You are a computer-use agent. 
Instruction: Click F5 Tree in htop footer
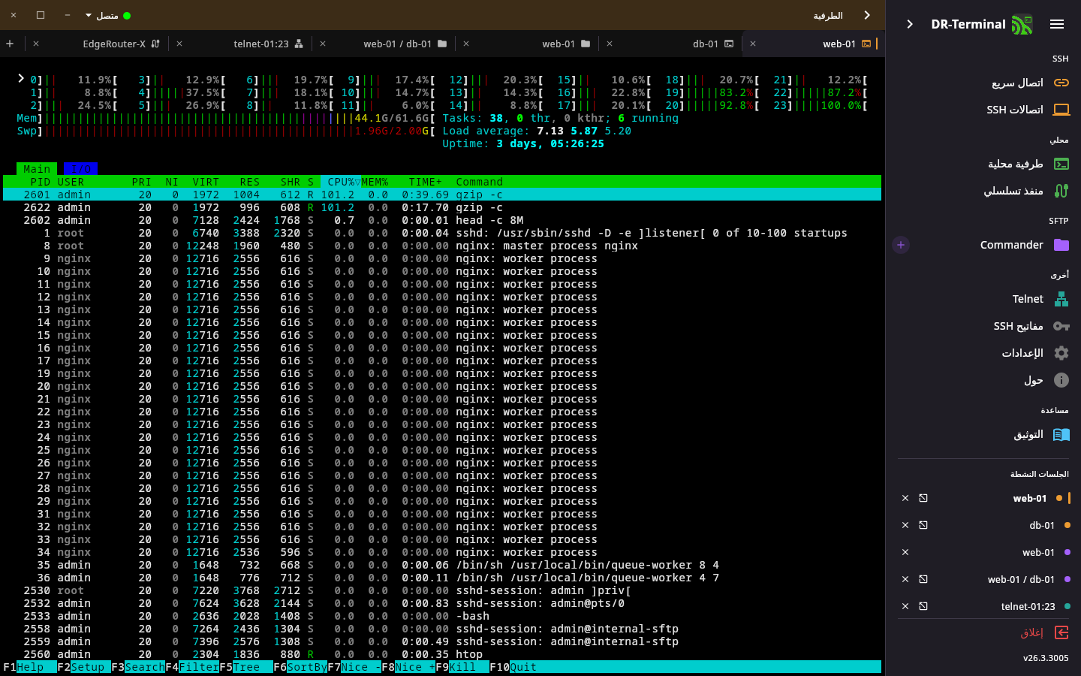pyautogui.click(x=246, y=667)
